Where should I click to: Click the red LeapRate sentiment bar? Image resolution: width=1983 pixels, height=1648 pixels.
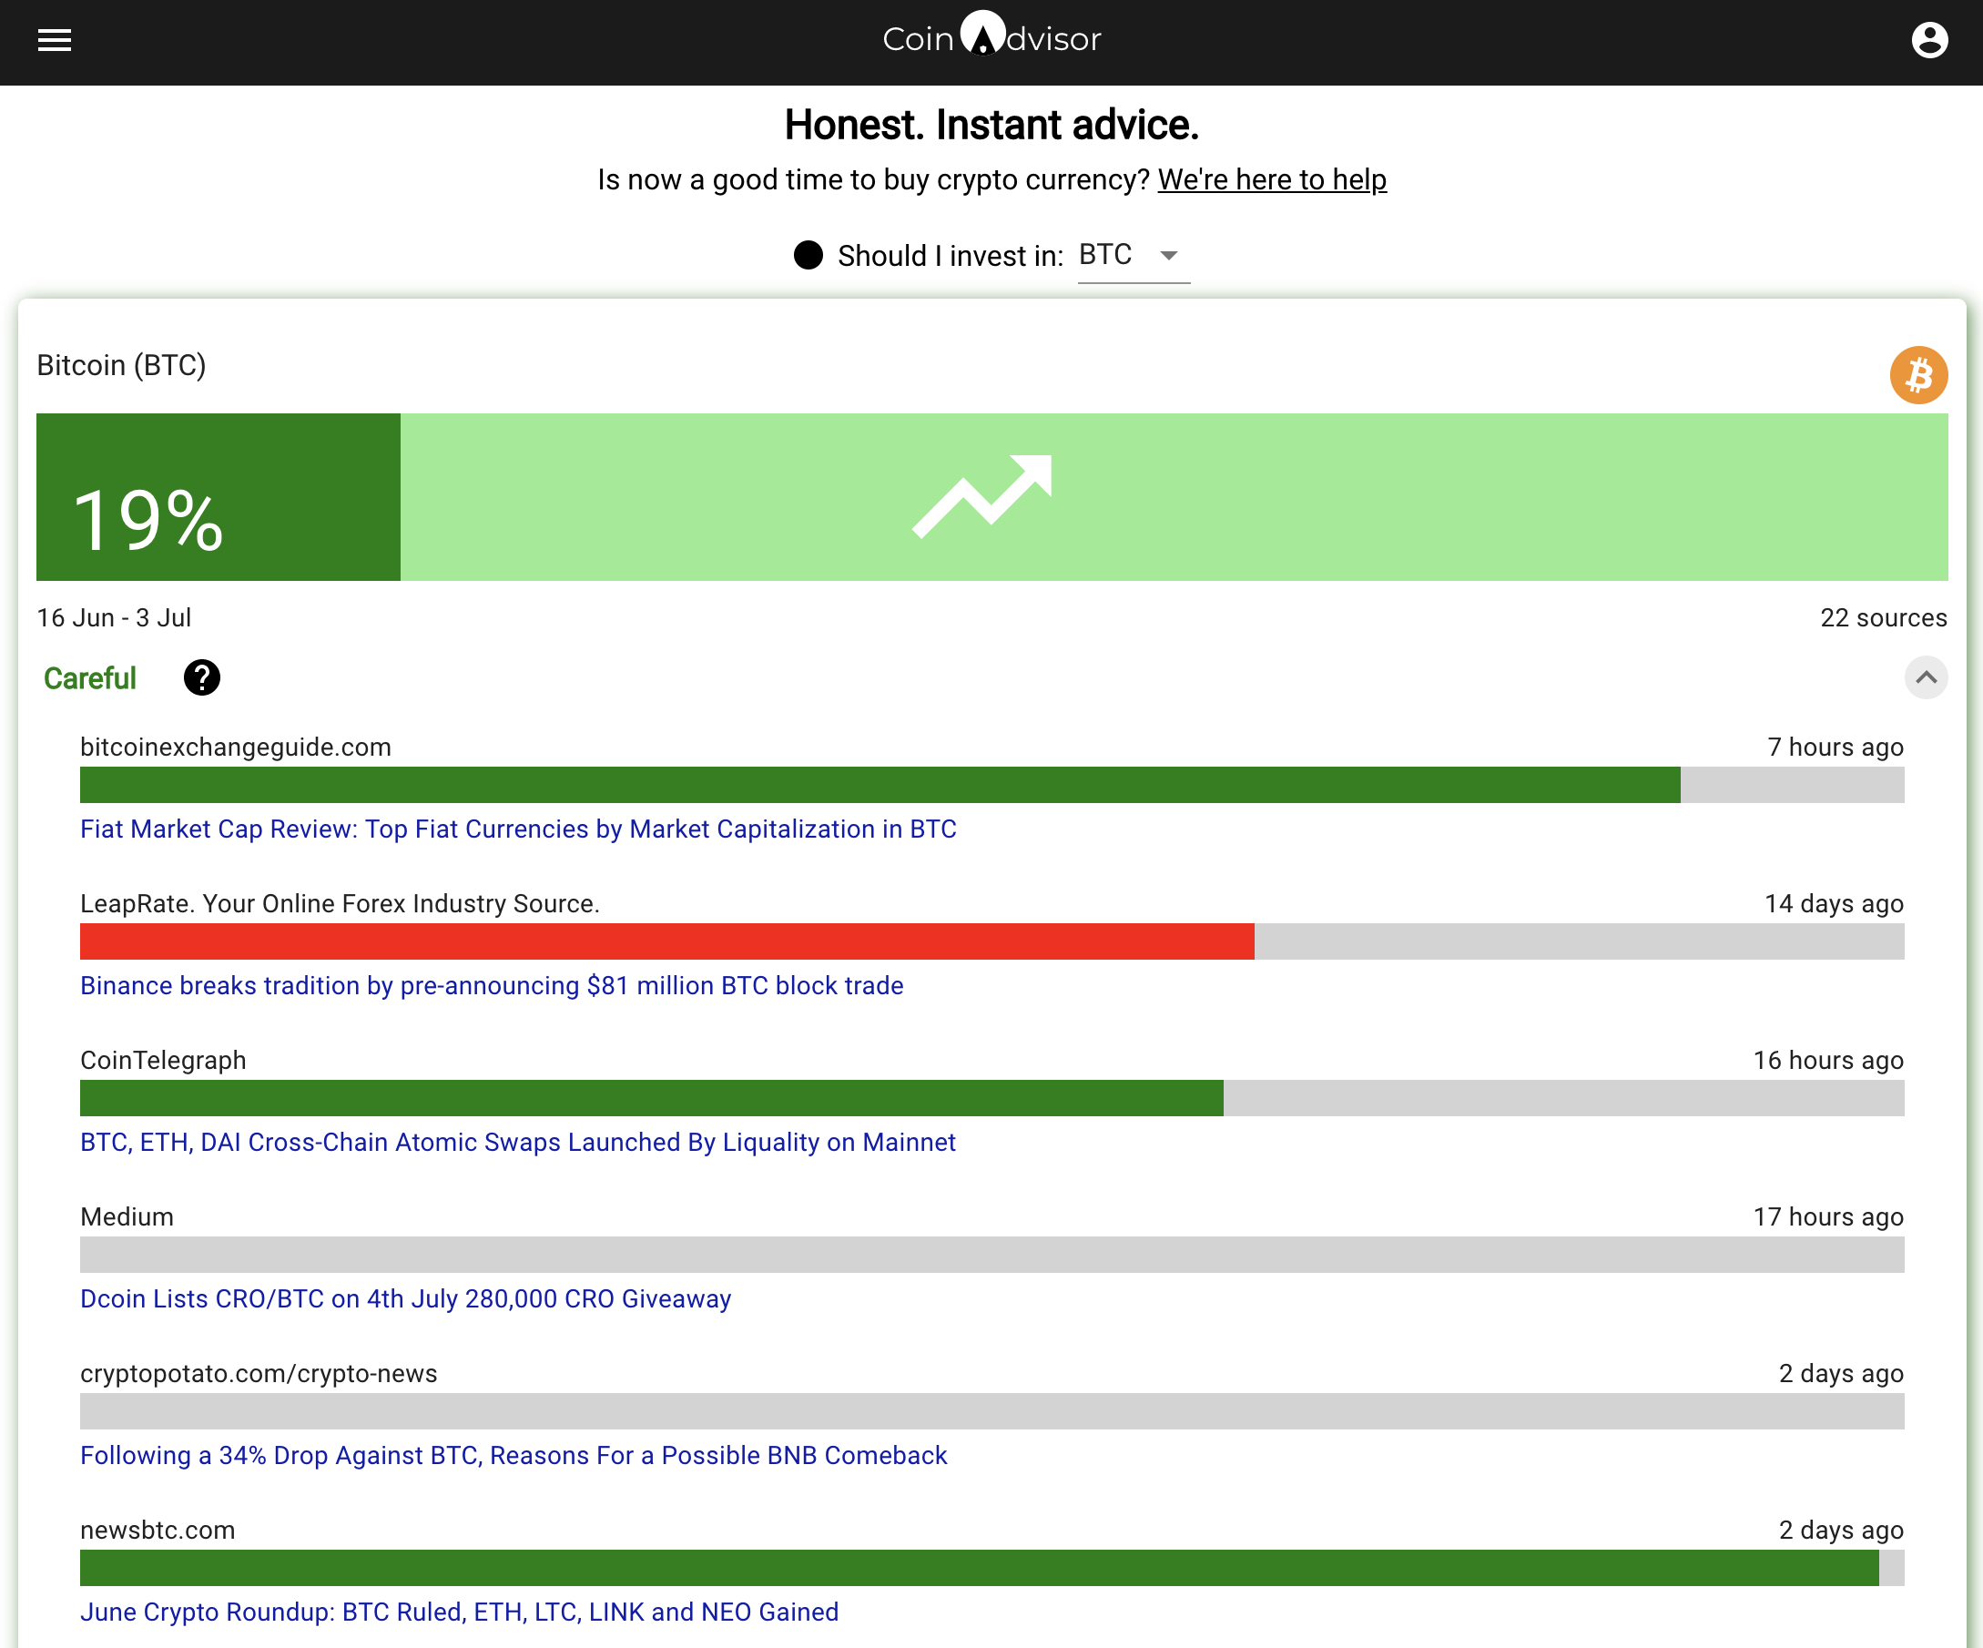666,941
